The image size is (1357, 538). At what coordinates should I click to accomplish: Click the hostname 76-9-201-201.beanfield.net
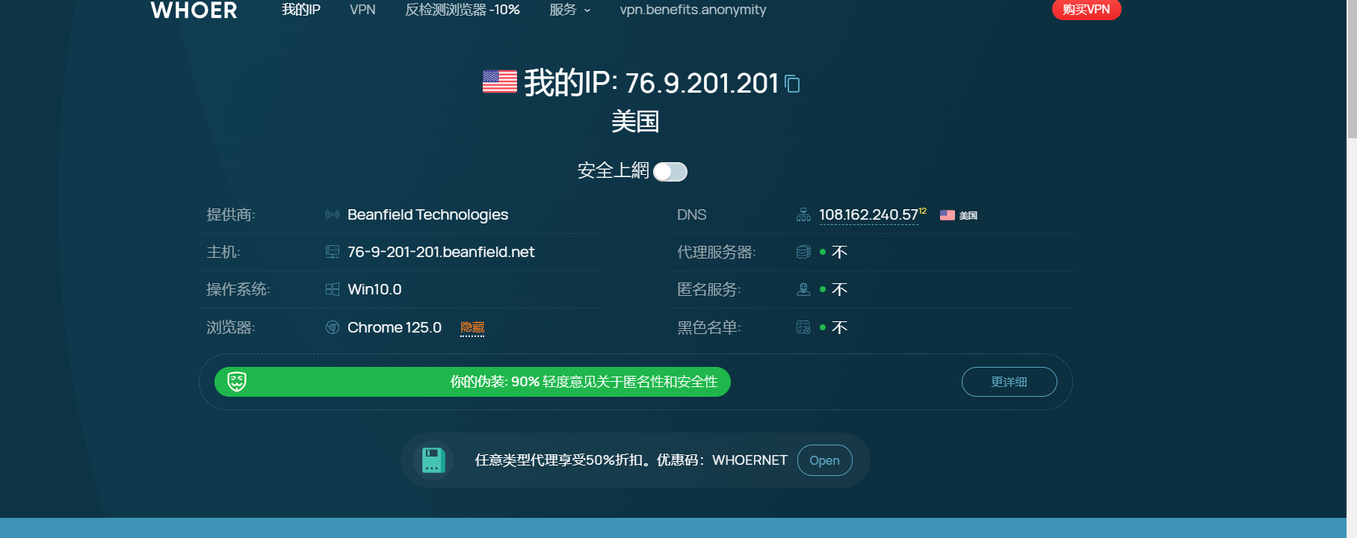coord(441,253)
